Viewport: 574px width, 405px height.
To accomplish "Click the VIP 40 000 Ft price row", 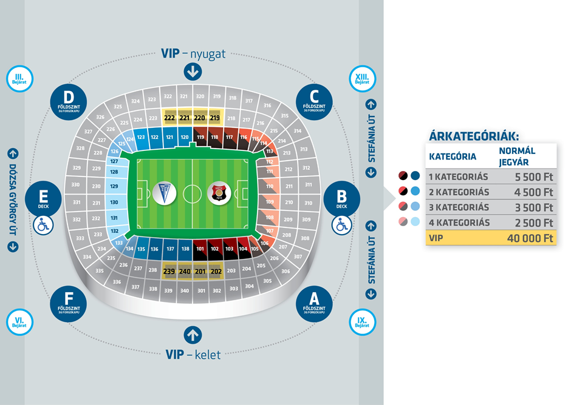I will click(x=491, y=238).
